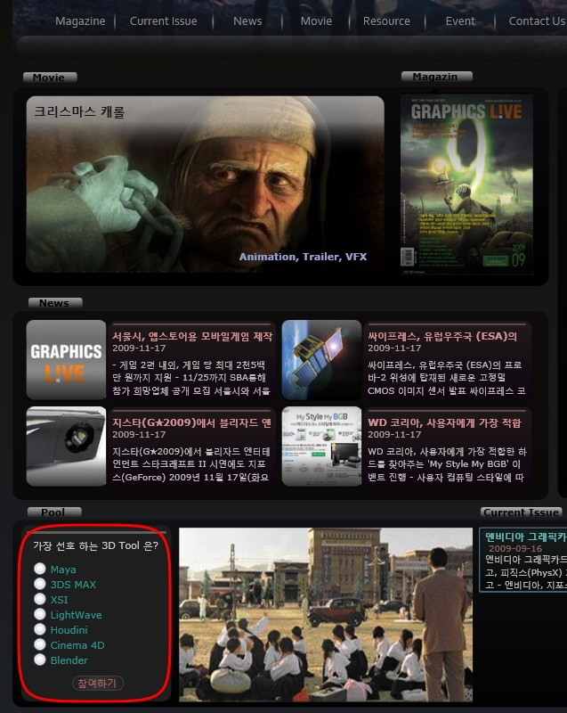Click the Seoul mobile game article summary text

click(x=191, y=378)
